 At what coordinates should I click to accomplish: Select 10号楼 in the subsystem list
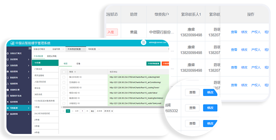(x=45, y=63)
